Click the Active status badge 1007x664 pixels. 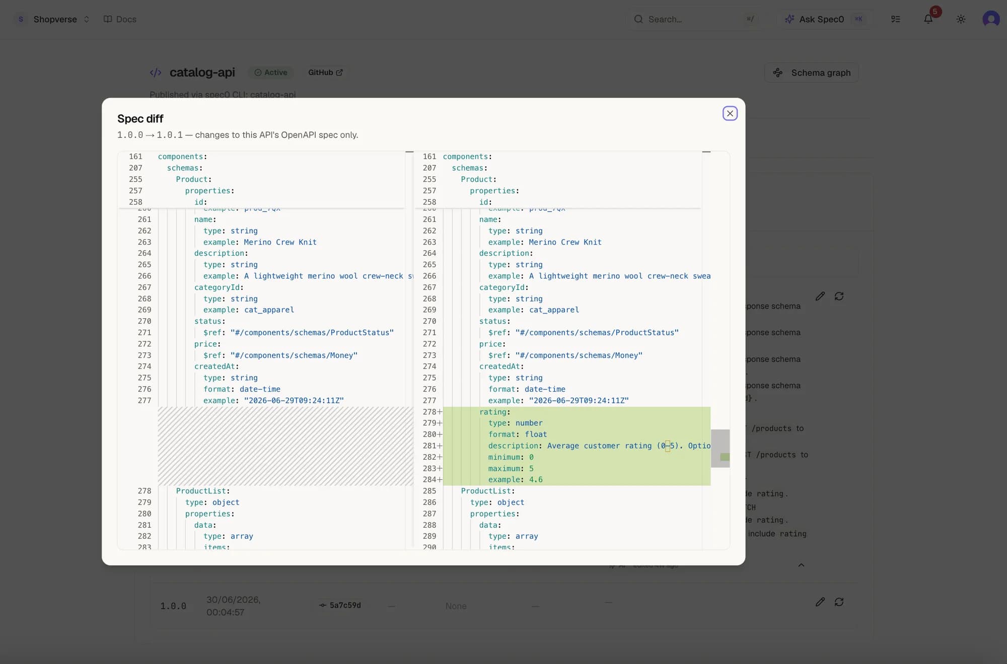(x=271, y=72)
